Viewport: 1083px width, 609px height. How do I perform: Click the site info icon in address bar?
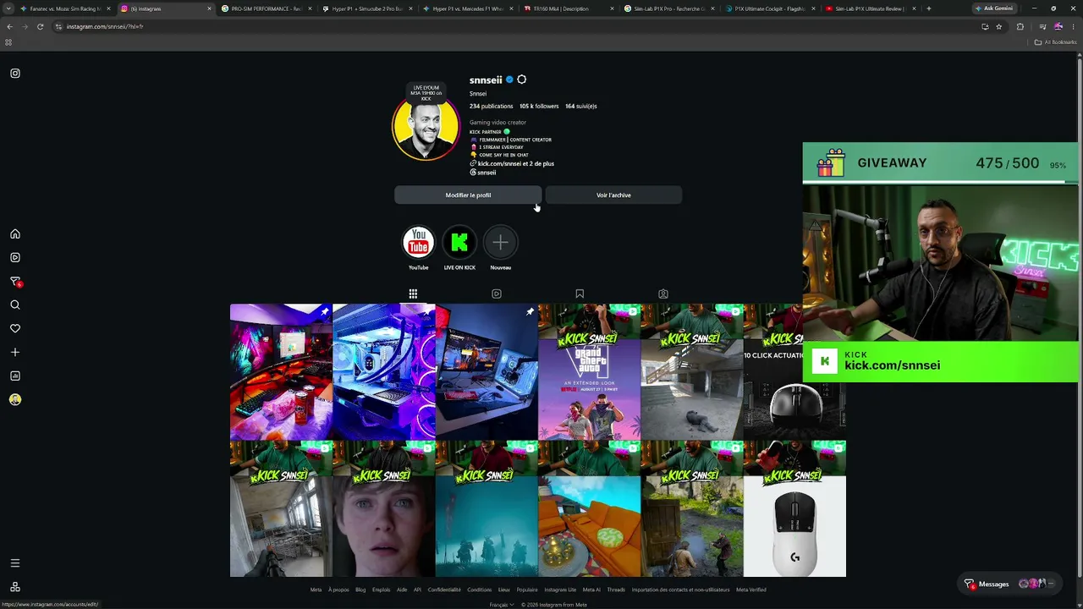[58, 26]
